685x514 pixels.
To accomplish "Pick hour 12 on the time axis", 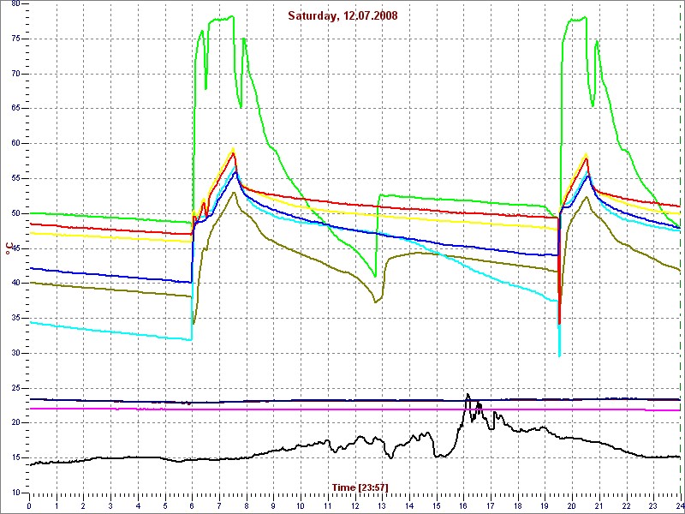I will pyautogui.click(x=354, y=506).
